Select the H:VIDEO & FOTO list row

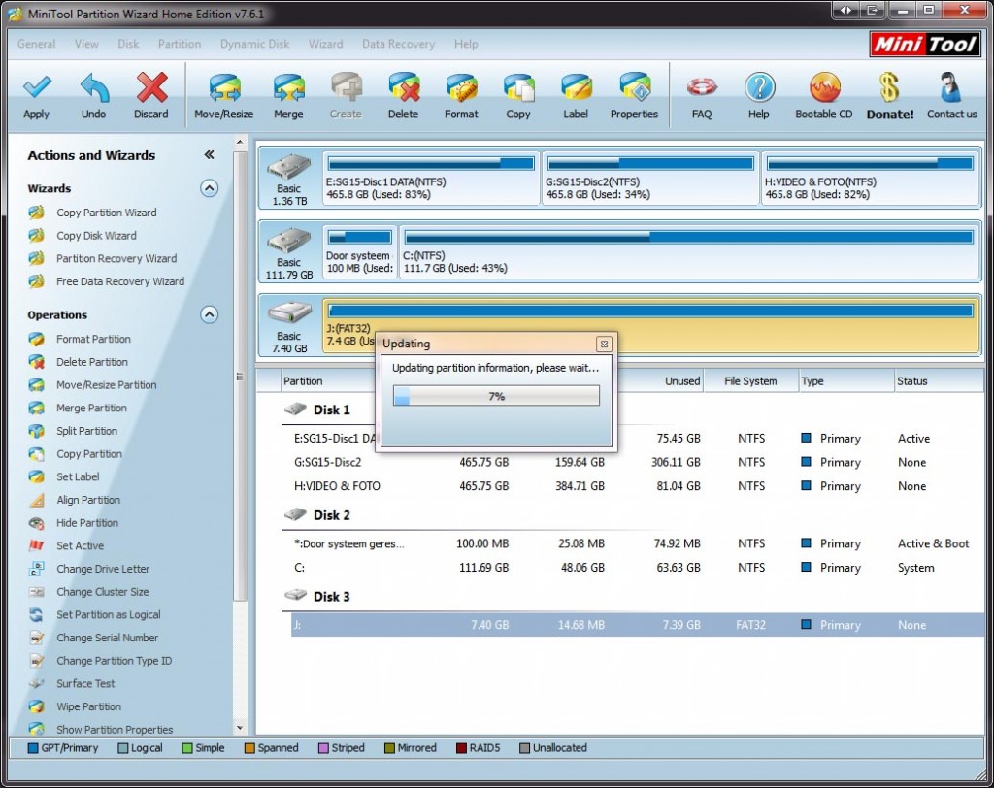pyautogui.click(x=637, y=485)
